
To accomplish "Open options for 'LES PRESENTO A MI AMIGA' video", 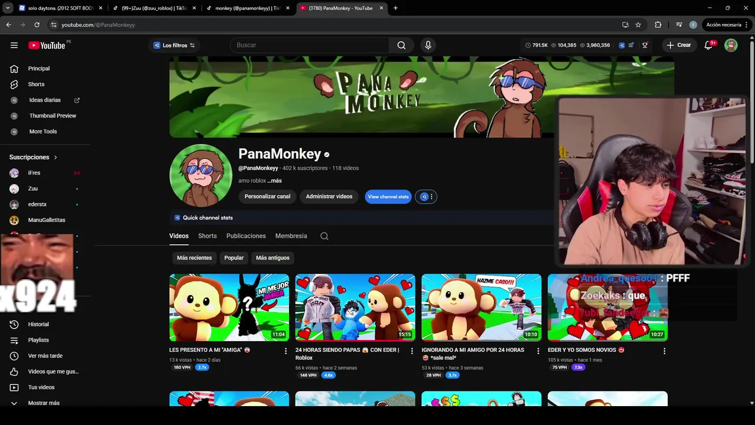I will (x=285, y=351).
